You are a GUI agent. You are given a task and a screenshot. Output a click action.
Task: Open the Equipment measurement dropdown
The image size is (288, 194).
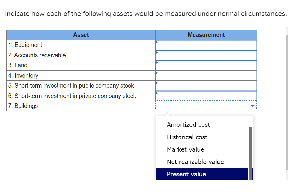206,45
